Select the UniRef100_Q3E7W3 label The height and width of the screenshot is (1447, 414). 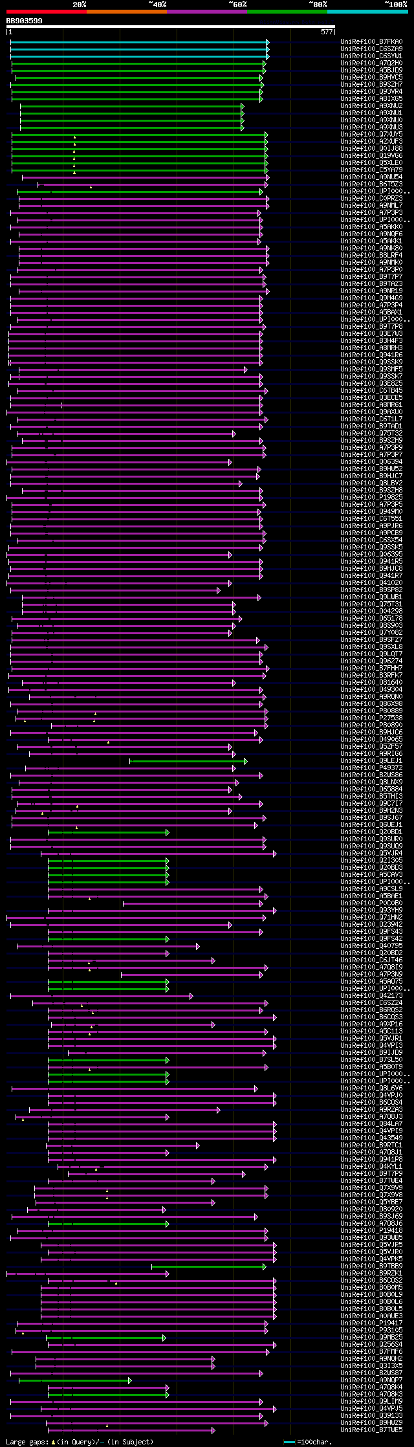(371, 333)
